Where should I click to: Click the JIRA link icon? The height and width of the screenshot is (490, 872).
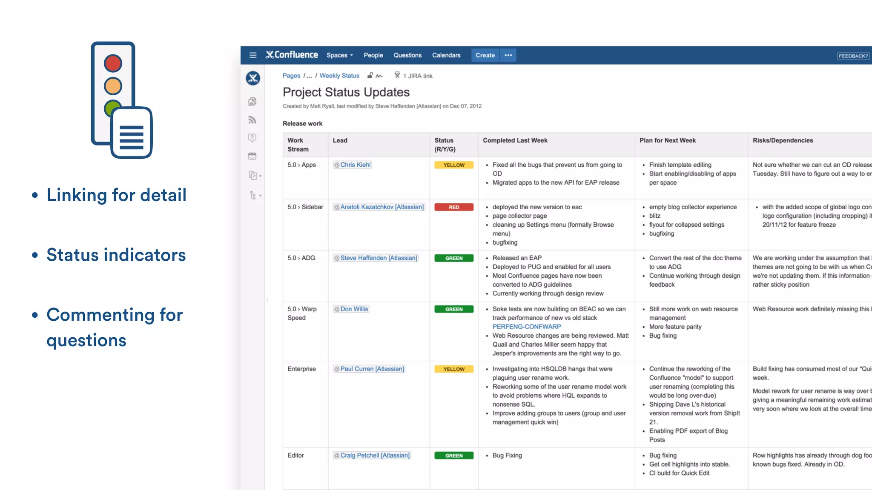[397, 75]
